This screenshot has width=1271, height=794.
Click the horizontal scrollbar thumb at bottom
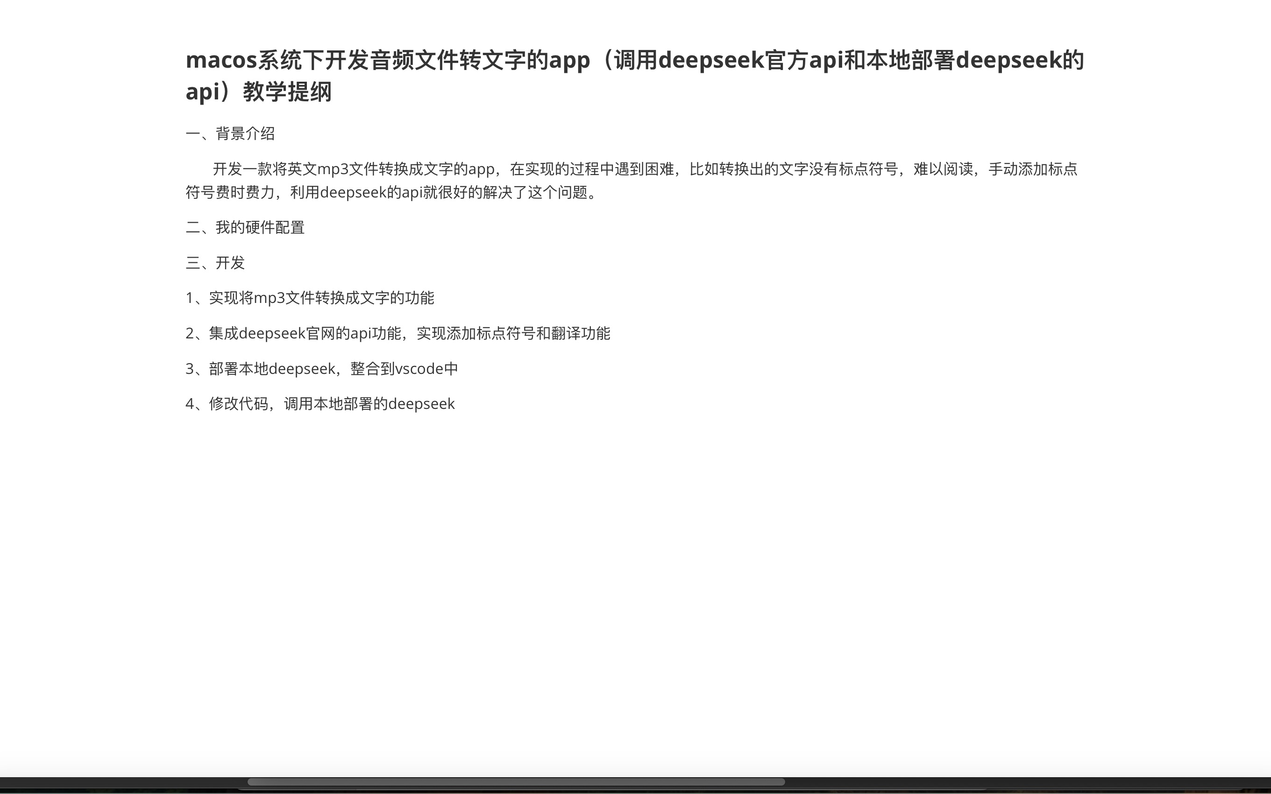pos(516,782)
